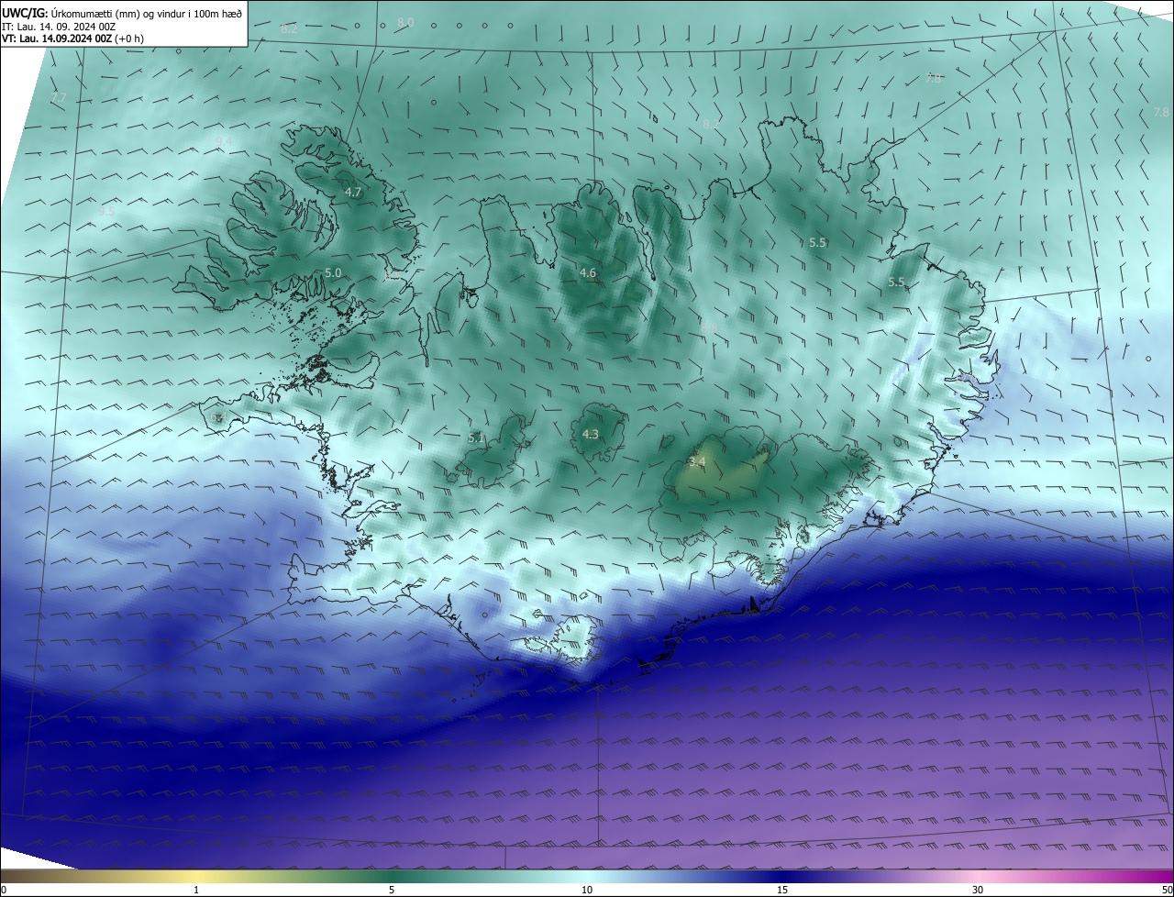Click the 5.1 value label on the map
Viewport: 1174px width, 897px height.
476,438
